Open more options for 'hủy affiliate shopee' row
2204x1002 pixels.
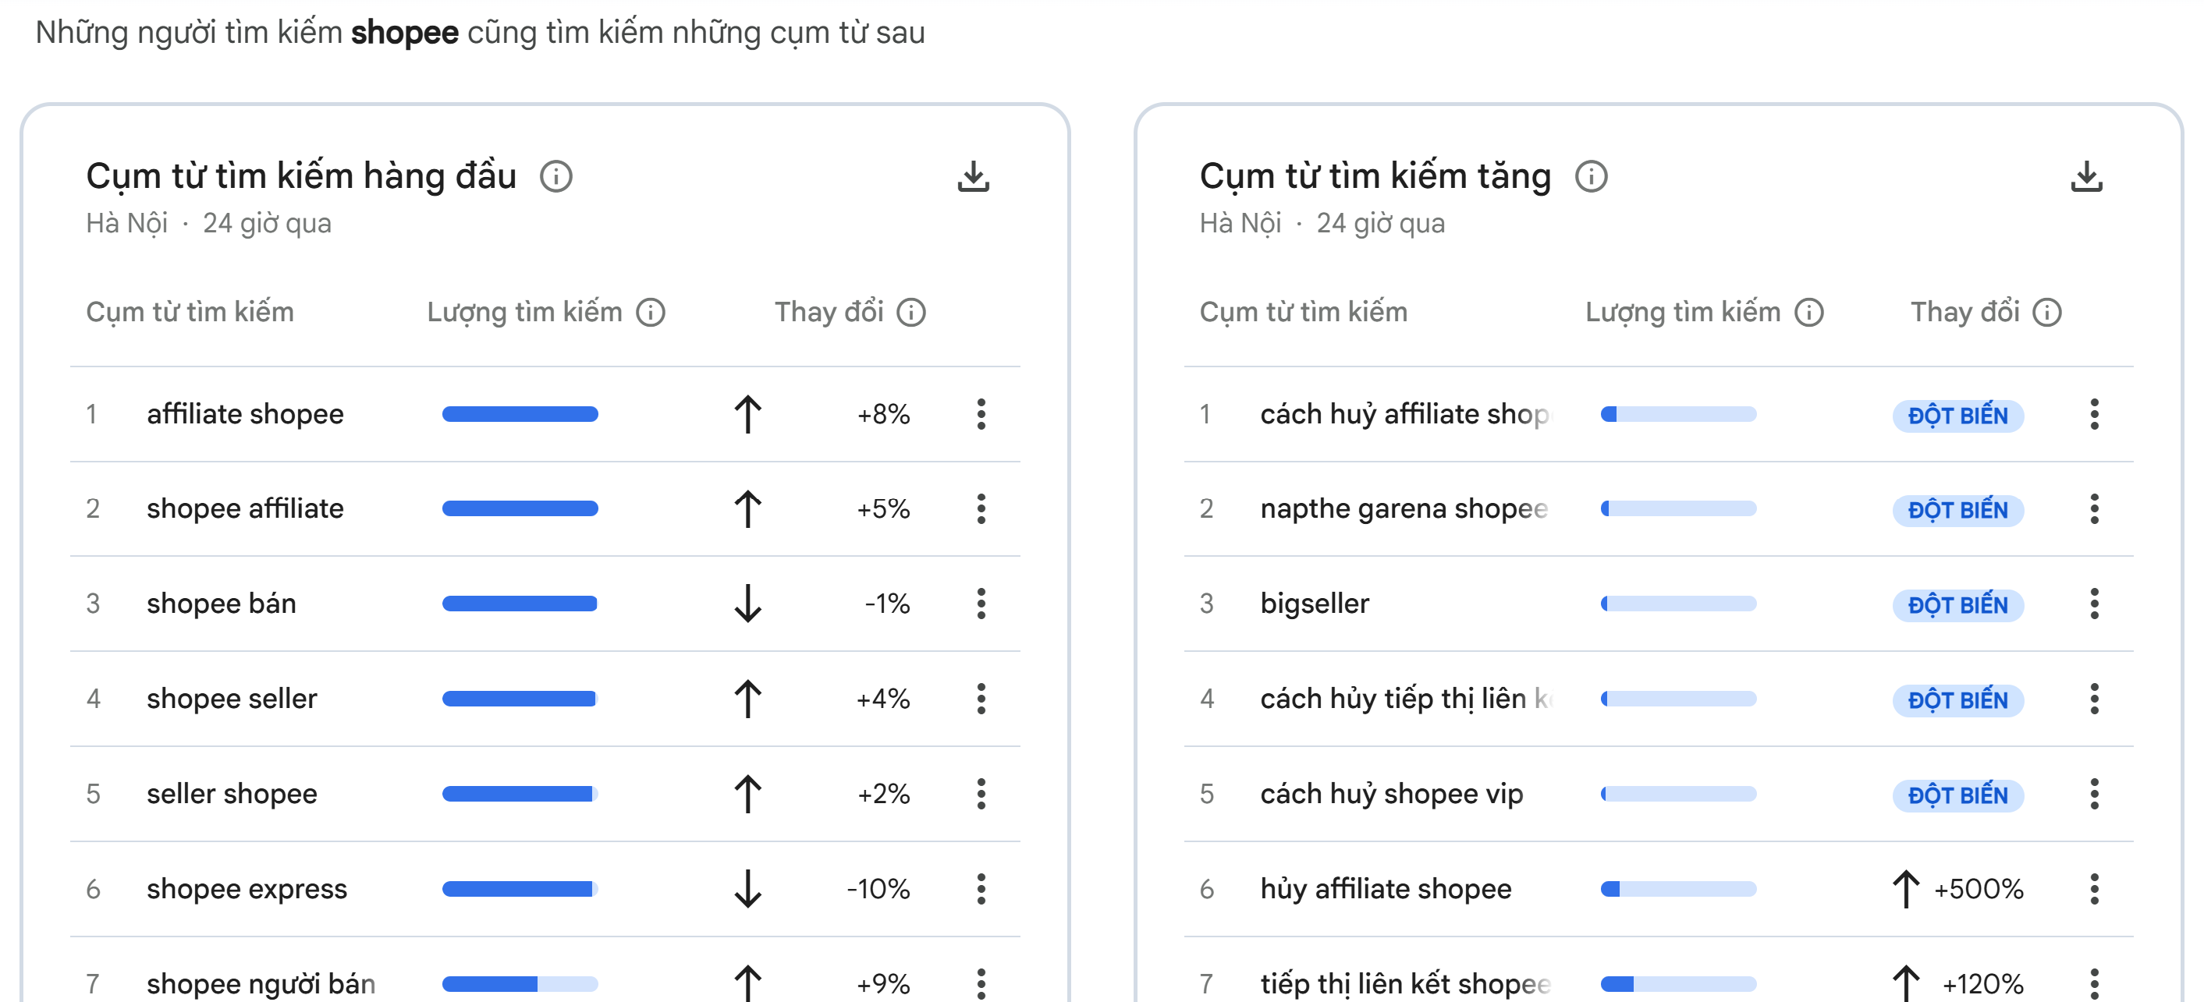pos(2095,889)
